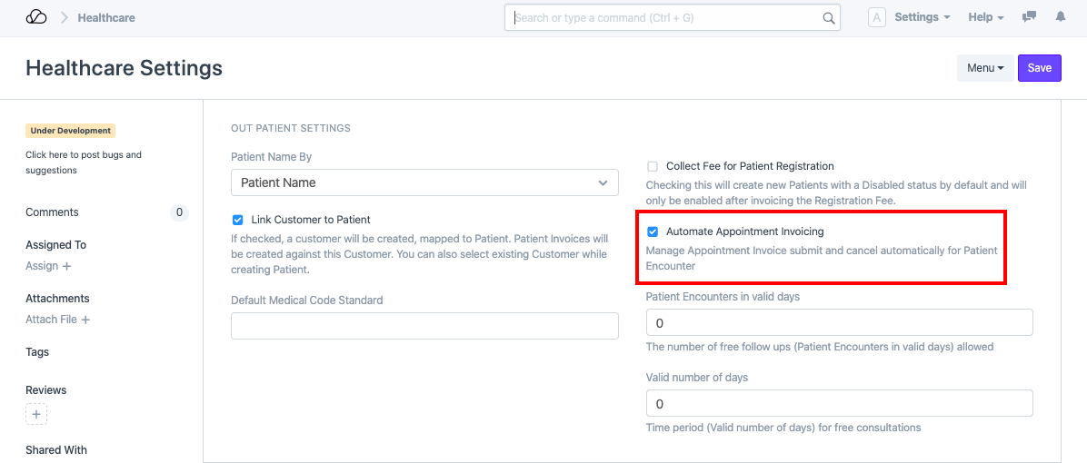Click the plus icon beside Attach File
The height and width of the screenshot is (463, 1087).
[85, 320]
